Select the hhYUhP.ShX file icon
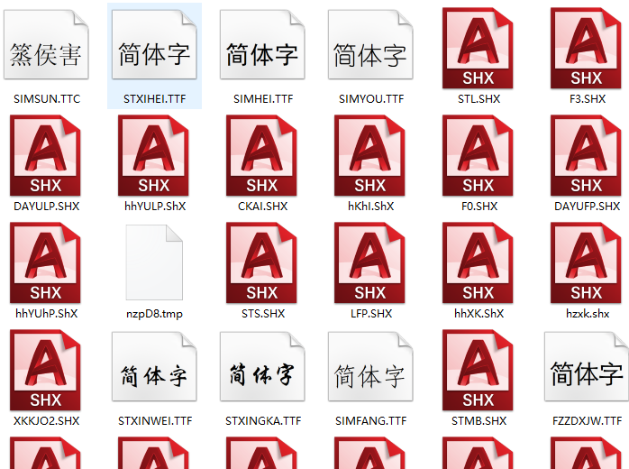The height and width of the screenshot is (469, 629). pos(45,263)
